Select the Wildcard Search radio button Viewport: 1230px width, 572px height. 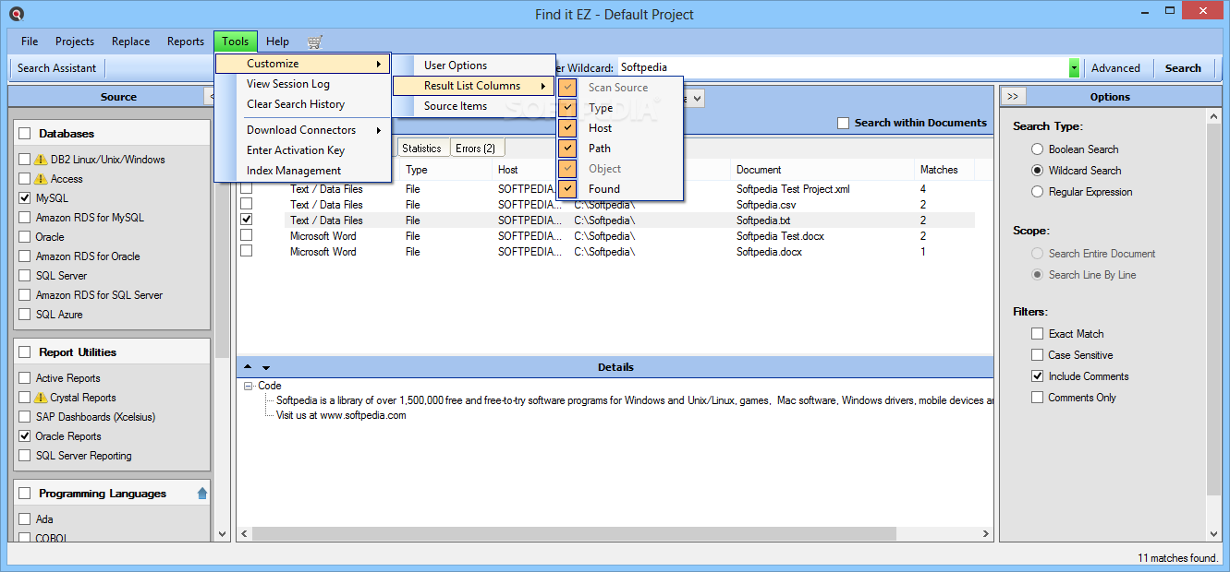point(1038,171)
